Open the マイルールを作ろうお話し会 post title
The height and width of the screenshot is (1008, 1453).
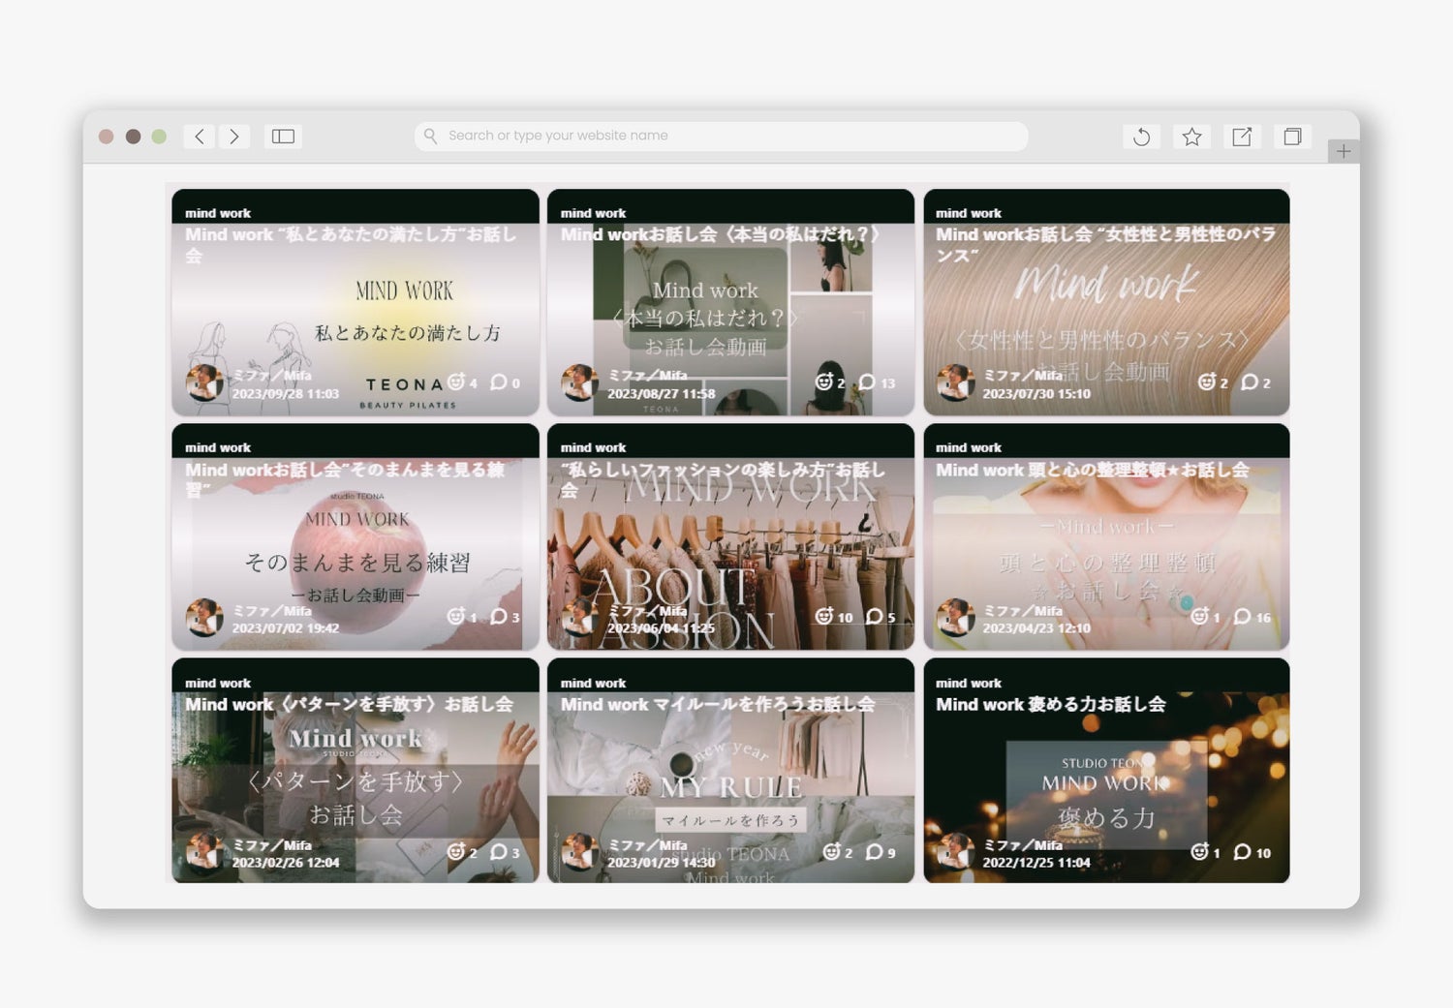pos(717,704)
